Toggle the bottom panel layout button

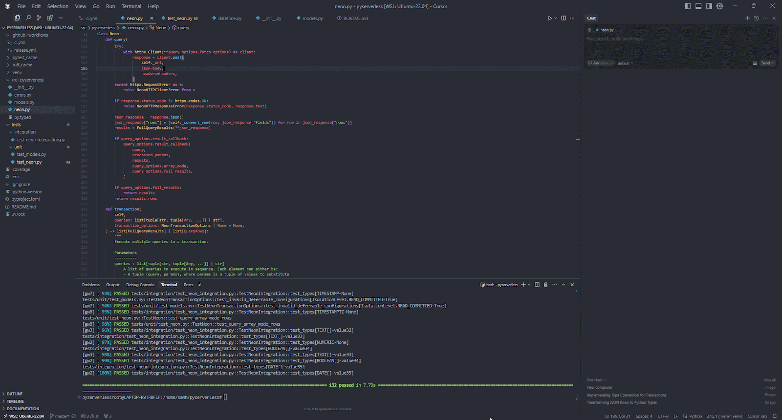698,6
